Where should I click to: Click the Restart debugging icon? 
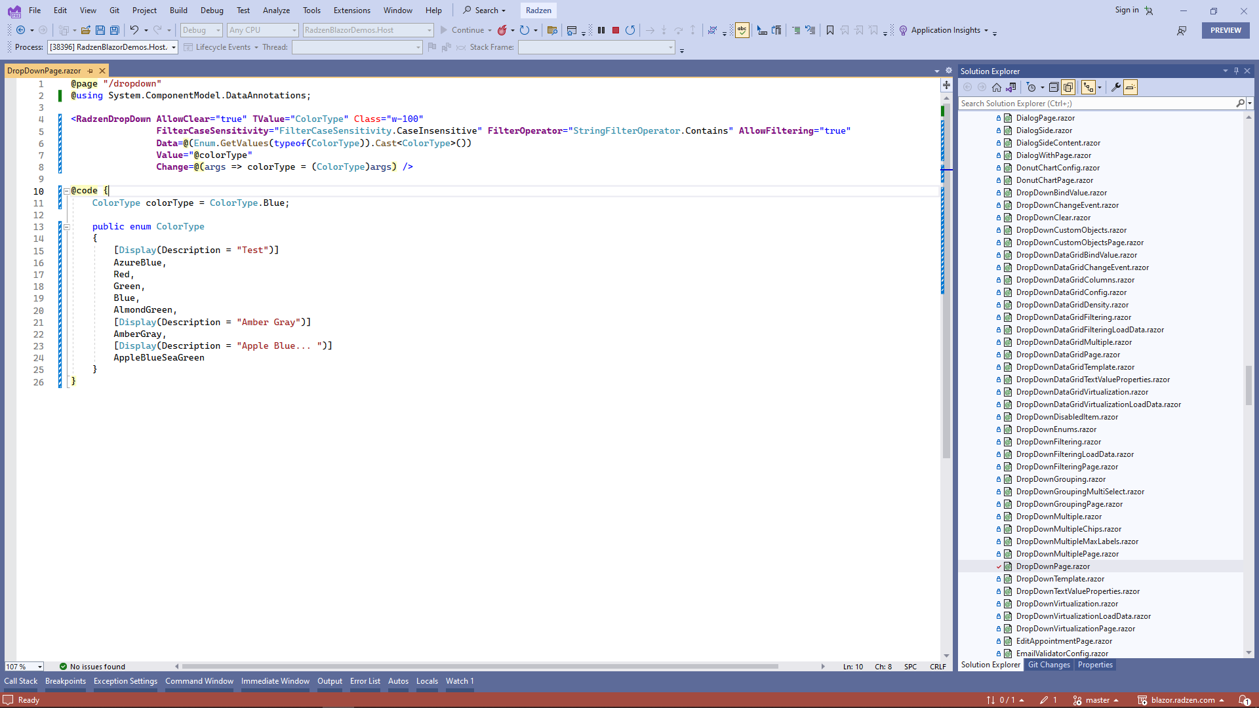[x=631, y=30]
